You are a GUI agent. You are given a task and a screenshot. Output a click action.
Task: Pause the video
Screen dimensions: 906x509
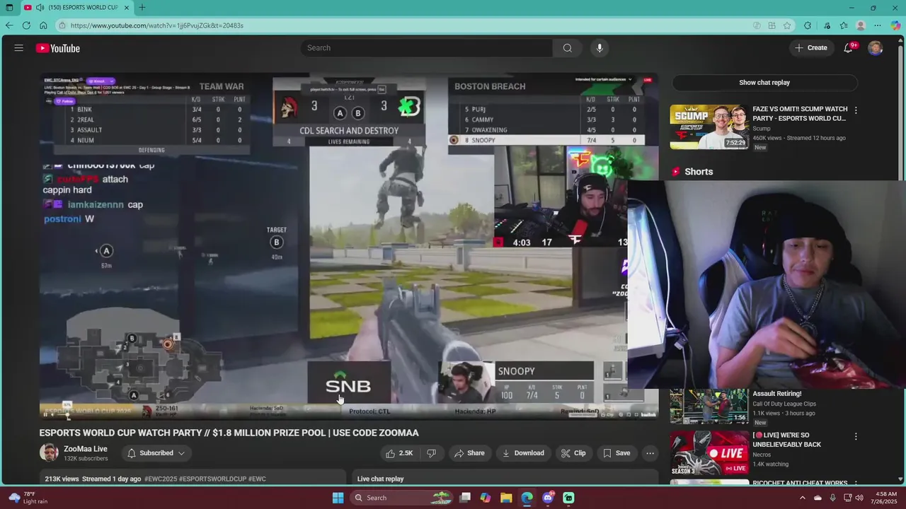click(x=45, y=414)
